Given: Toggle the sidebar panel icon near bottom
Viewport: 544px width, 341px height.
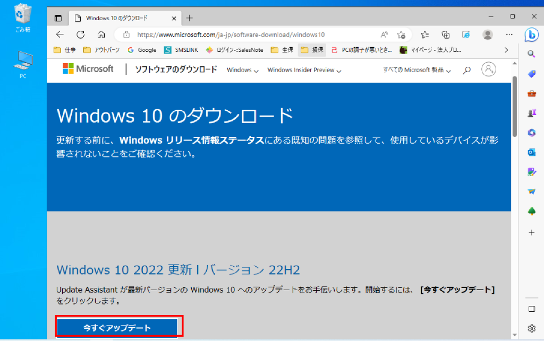Looking at the screenshot, I should point(531,309).
